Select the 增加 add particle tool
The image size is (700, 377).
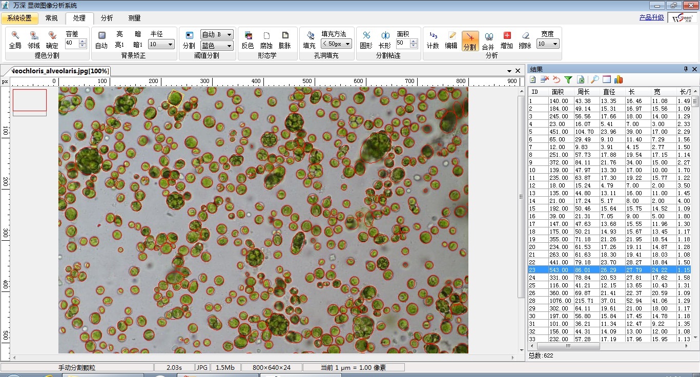pyautogui.click(x=507, y=40)
